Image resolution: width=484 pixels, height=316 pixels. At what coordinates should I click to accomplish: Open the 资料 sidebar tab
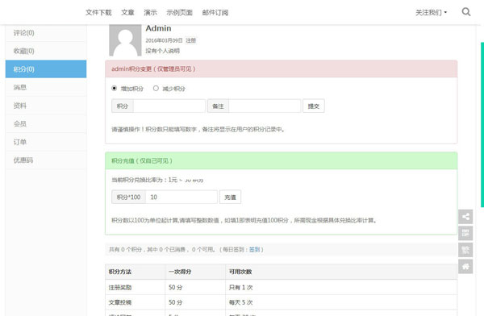point(46,106)
